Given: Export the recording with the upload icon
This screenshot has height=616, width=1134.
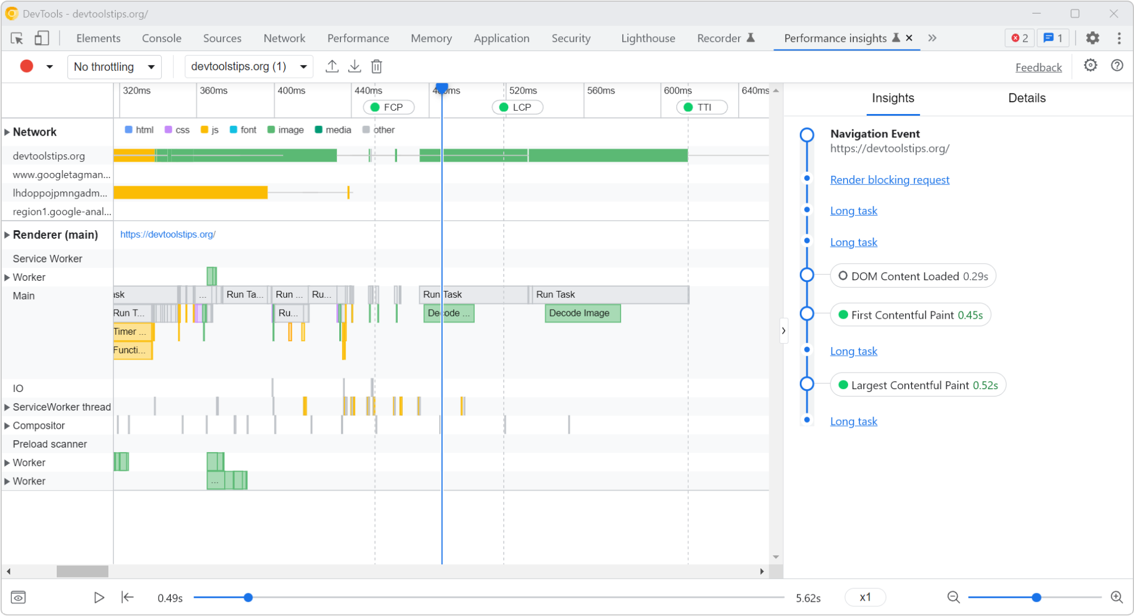Looking at the screenshot, I should [x=332, y=66].
